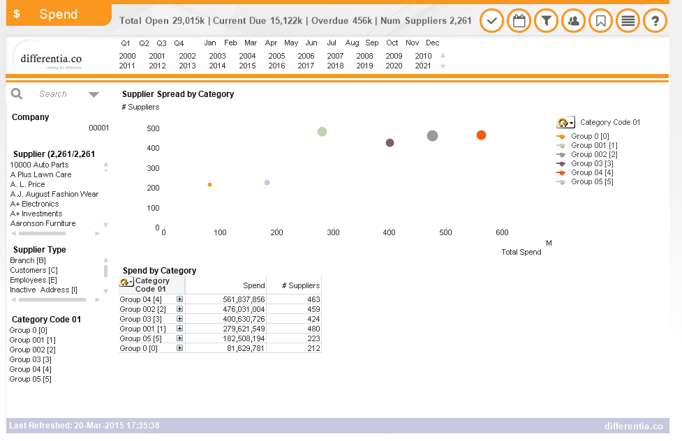Viewport: 682px width, 441px height.
Task: Select supplier type Branch [B]
Action: pyautogui.click(x=28, y=260)
